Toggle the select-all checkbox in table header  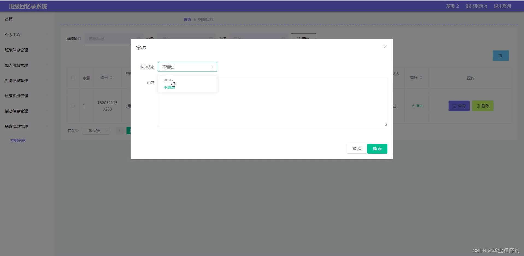[73, 78]
